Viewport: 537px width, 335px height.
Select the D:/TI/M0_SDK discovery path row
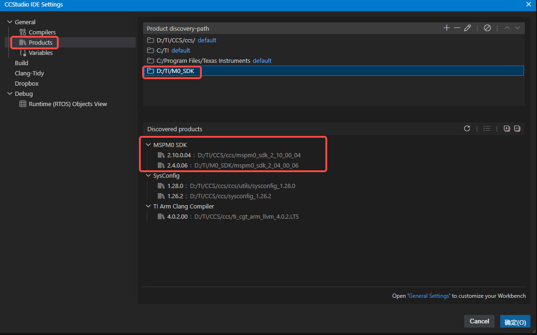pyautogui.click(x=334, y=71)
